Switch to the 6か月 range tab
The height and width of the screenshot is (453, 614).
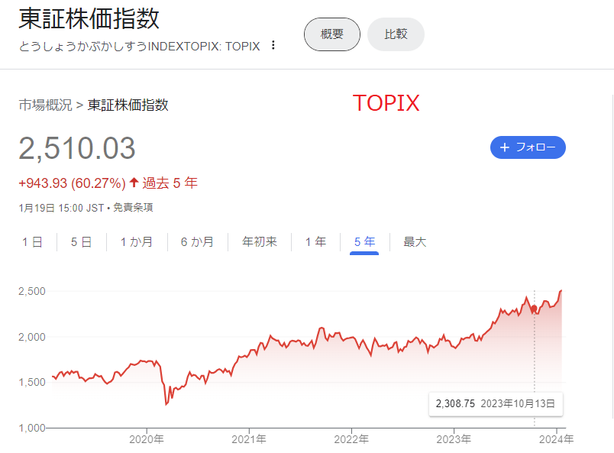(197, 242)
